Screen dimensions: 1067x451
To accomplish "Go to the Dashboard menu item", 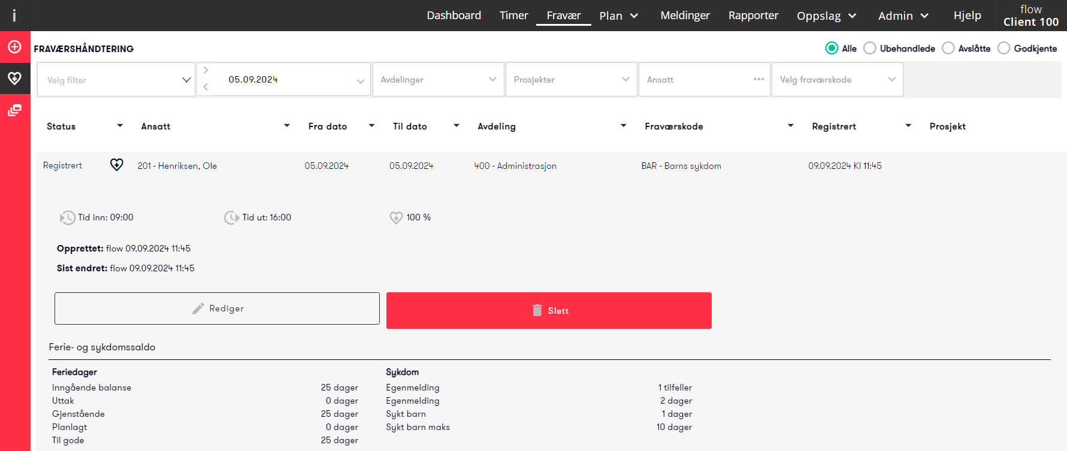I will click(x=454, y=16).
